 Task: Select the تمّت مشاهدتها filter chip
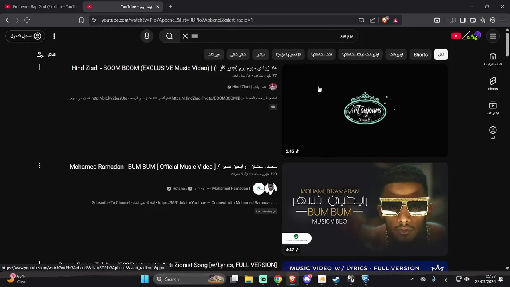tap(322, 55)
